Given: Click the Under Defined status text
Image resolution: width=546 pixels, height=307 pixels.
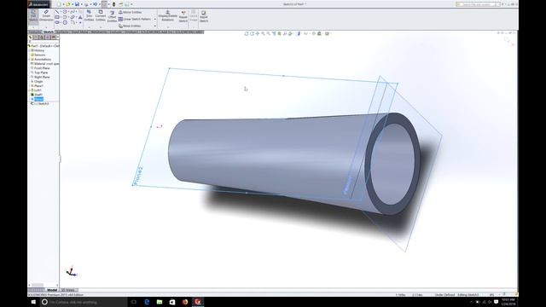Looking at the screenshot, I should coord(444,295).
